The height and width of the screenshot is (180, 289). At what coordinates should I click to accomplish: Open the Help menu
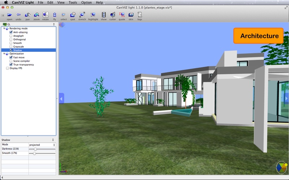coord(99,3)
